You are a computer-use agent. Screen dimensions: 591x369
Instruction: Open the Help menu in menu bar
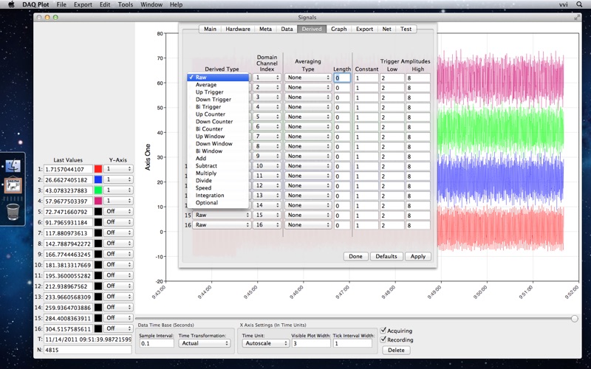tap(176, 4)
